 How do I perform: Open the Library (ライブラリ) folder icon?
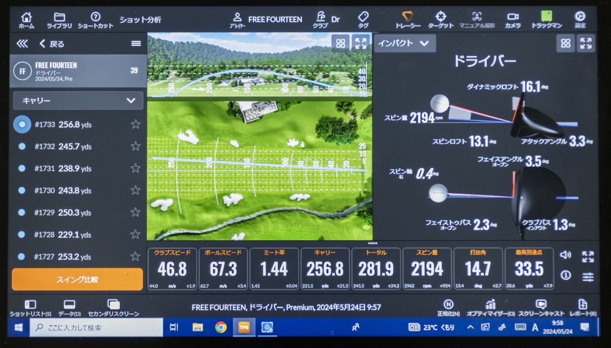[59, 20]
